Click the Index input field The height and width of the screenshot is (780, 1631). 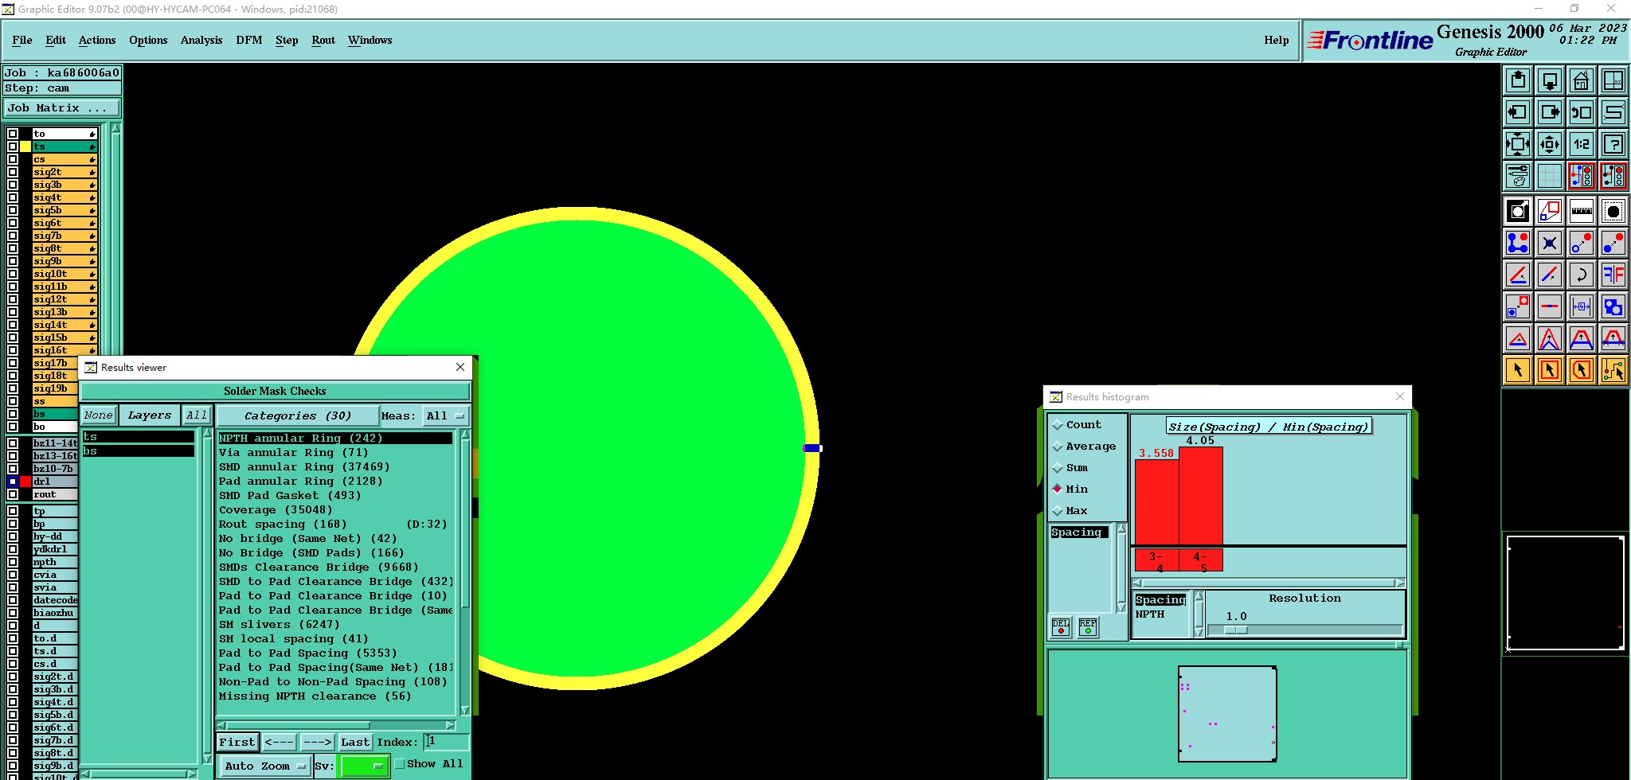click(446, 742)
